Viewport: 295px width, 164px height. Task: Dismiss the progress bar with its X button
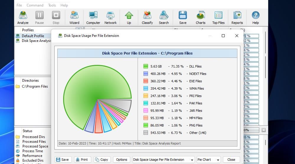tap(264, 130)
